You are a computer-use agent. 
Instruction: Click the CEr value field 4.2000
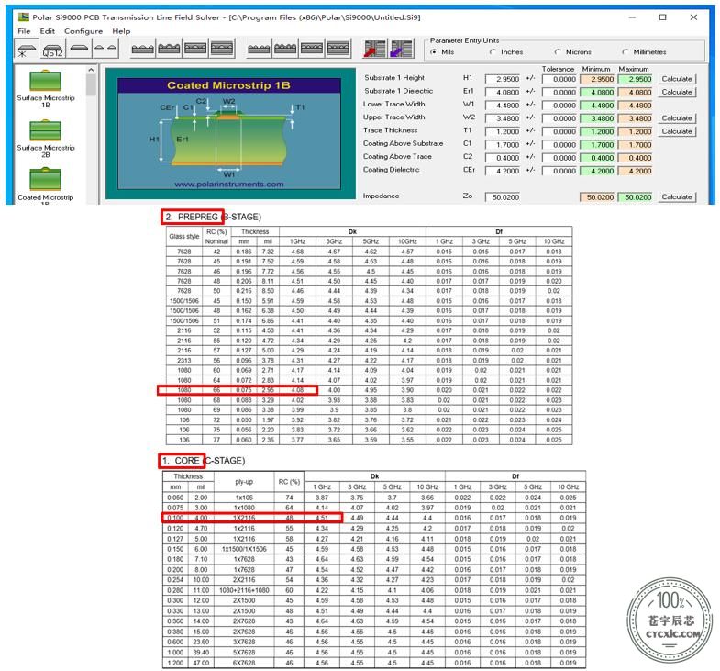[503, 171]
